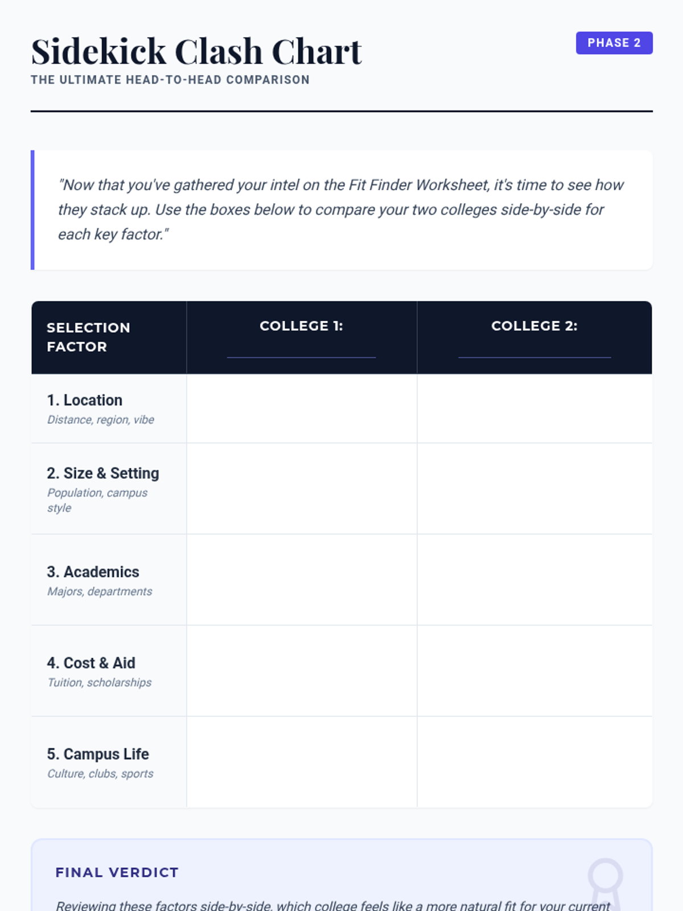683x911 pixels.
Task: Click the award ribbon icon in Final Verdict
Action: coord(605,882)
